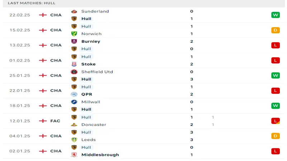The image size is (287, 161).
Task: Click the Millwall club crest
Action: tap(74, 102)
